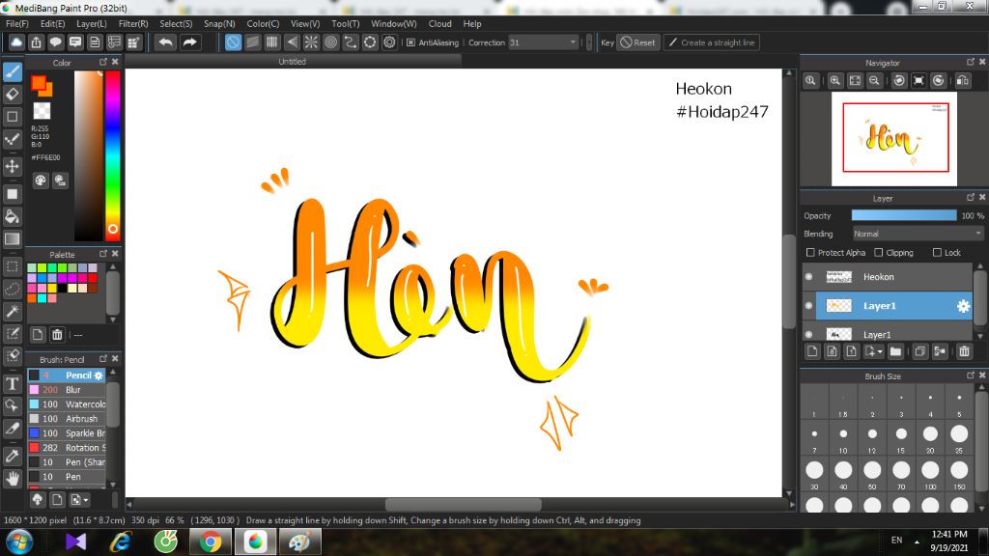Open settings gear on highlighted Layer1
This screenshot has width=989, height=556.
coord(963,306)
